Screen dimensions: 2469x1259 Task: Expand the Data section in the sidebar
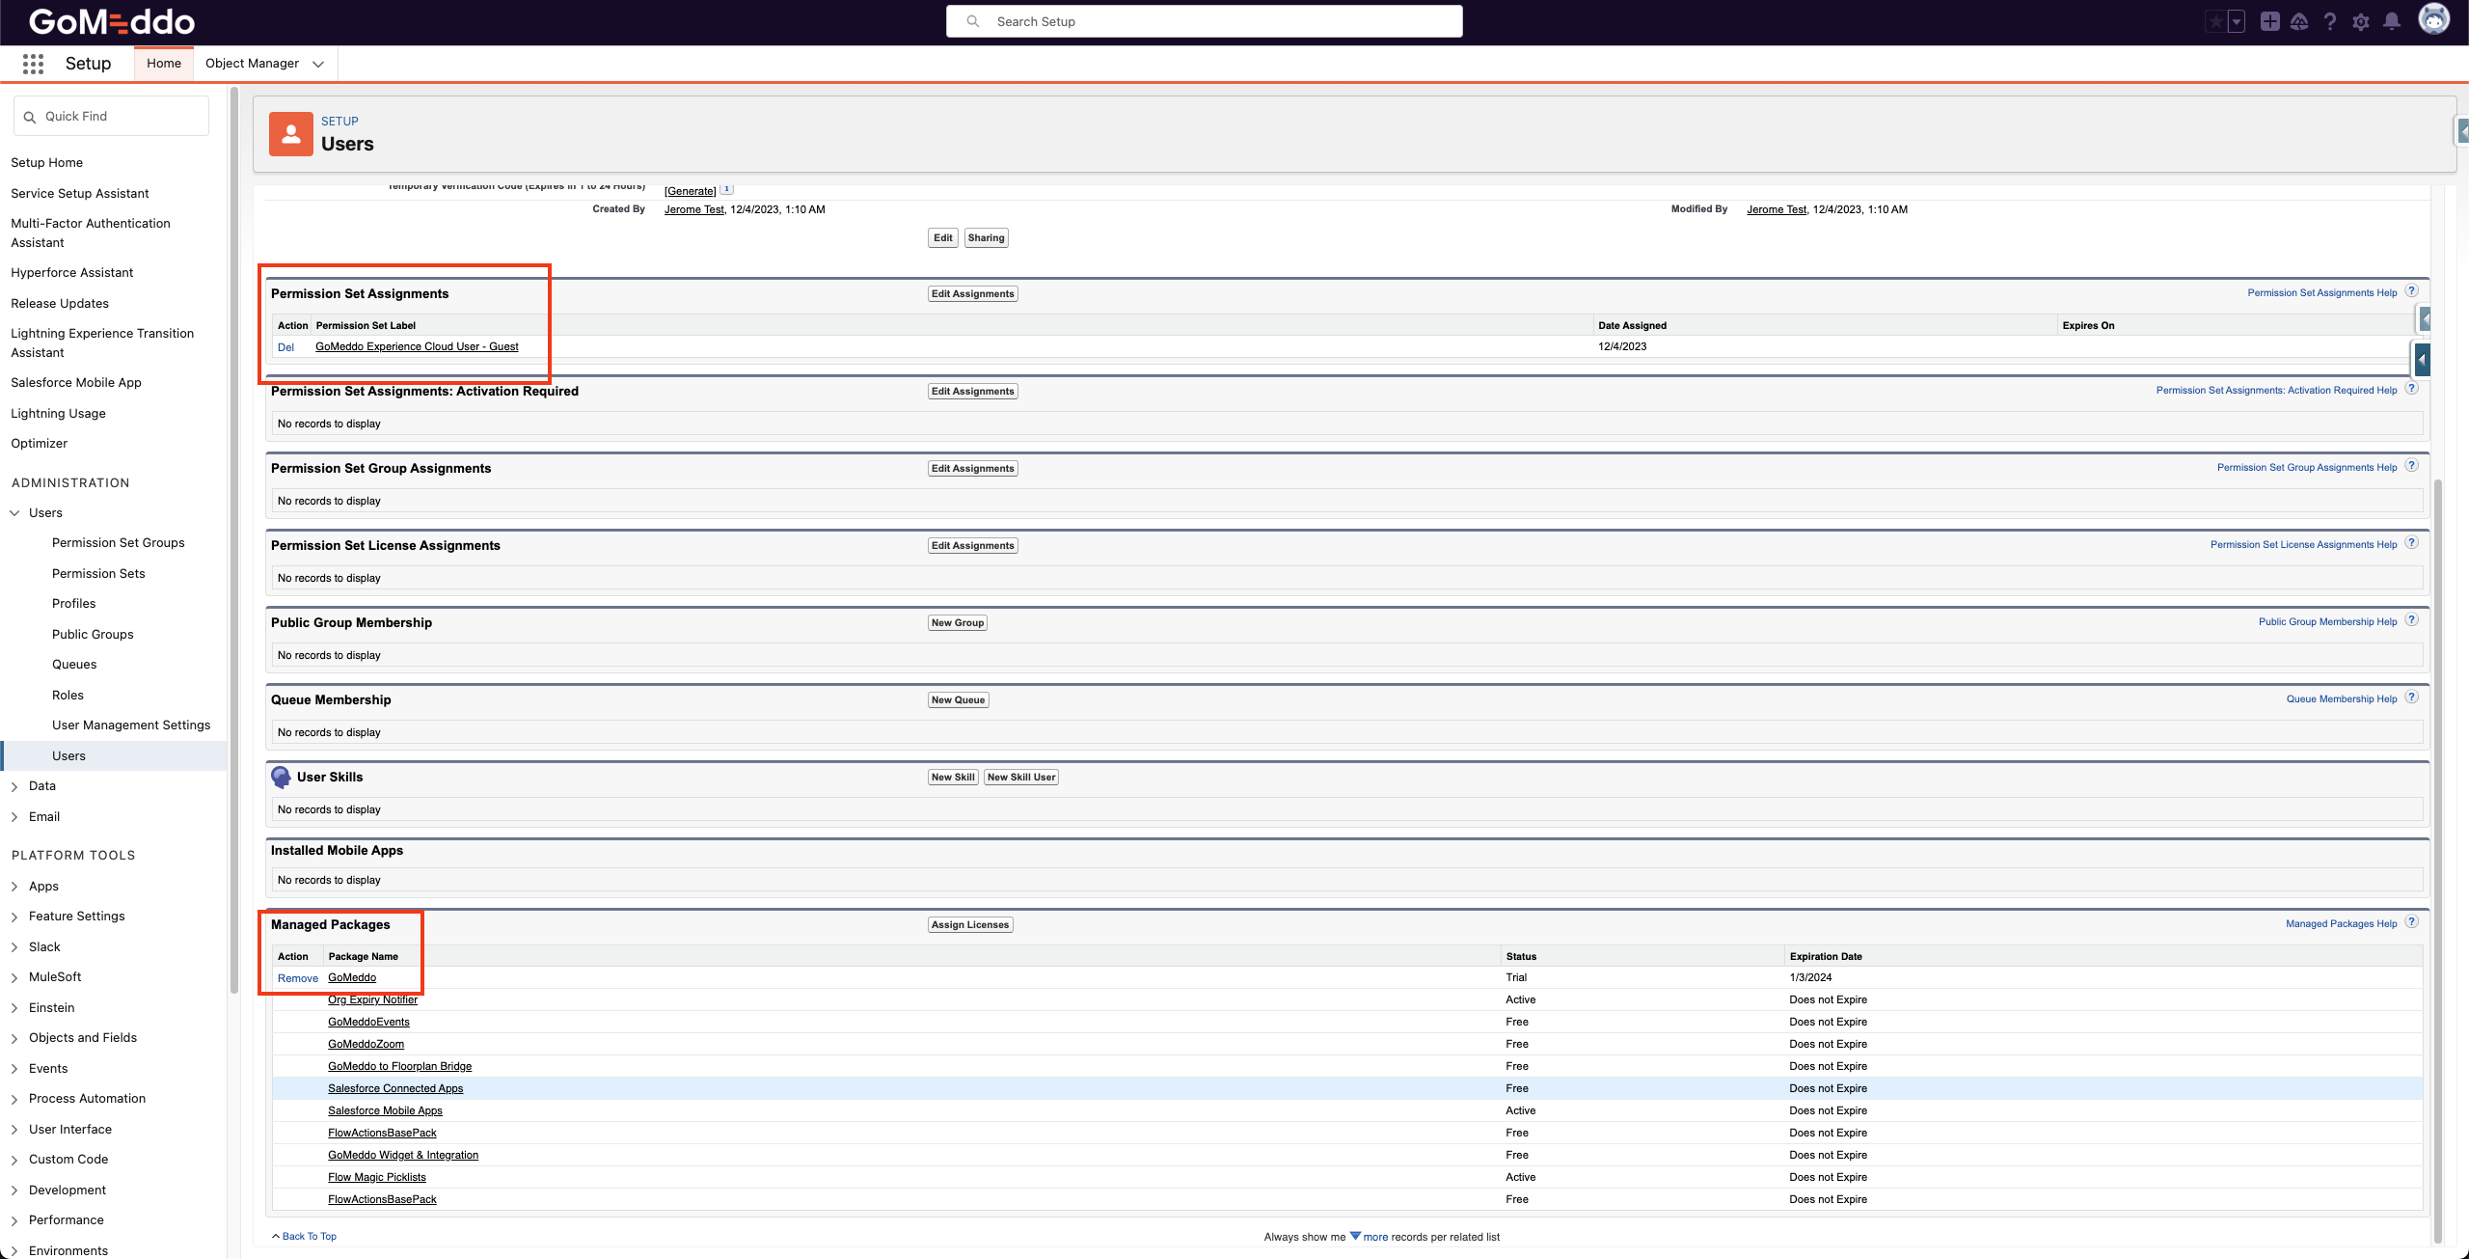[14, 785]
